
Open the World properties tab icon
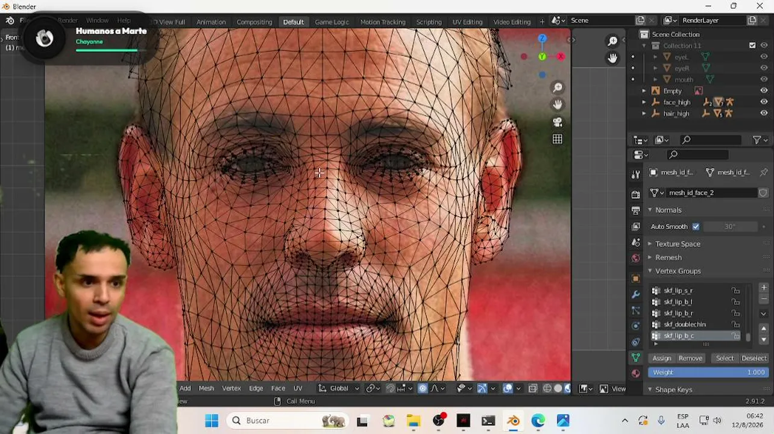pyautogui.click(x=635, y=258)
